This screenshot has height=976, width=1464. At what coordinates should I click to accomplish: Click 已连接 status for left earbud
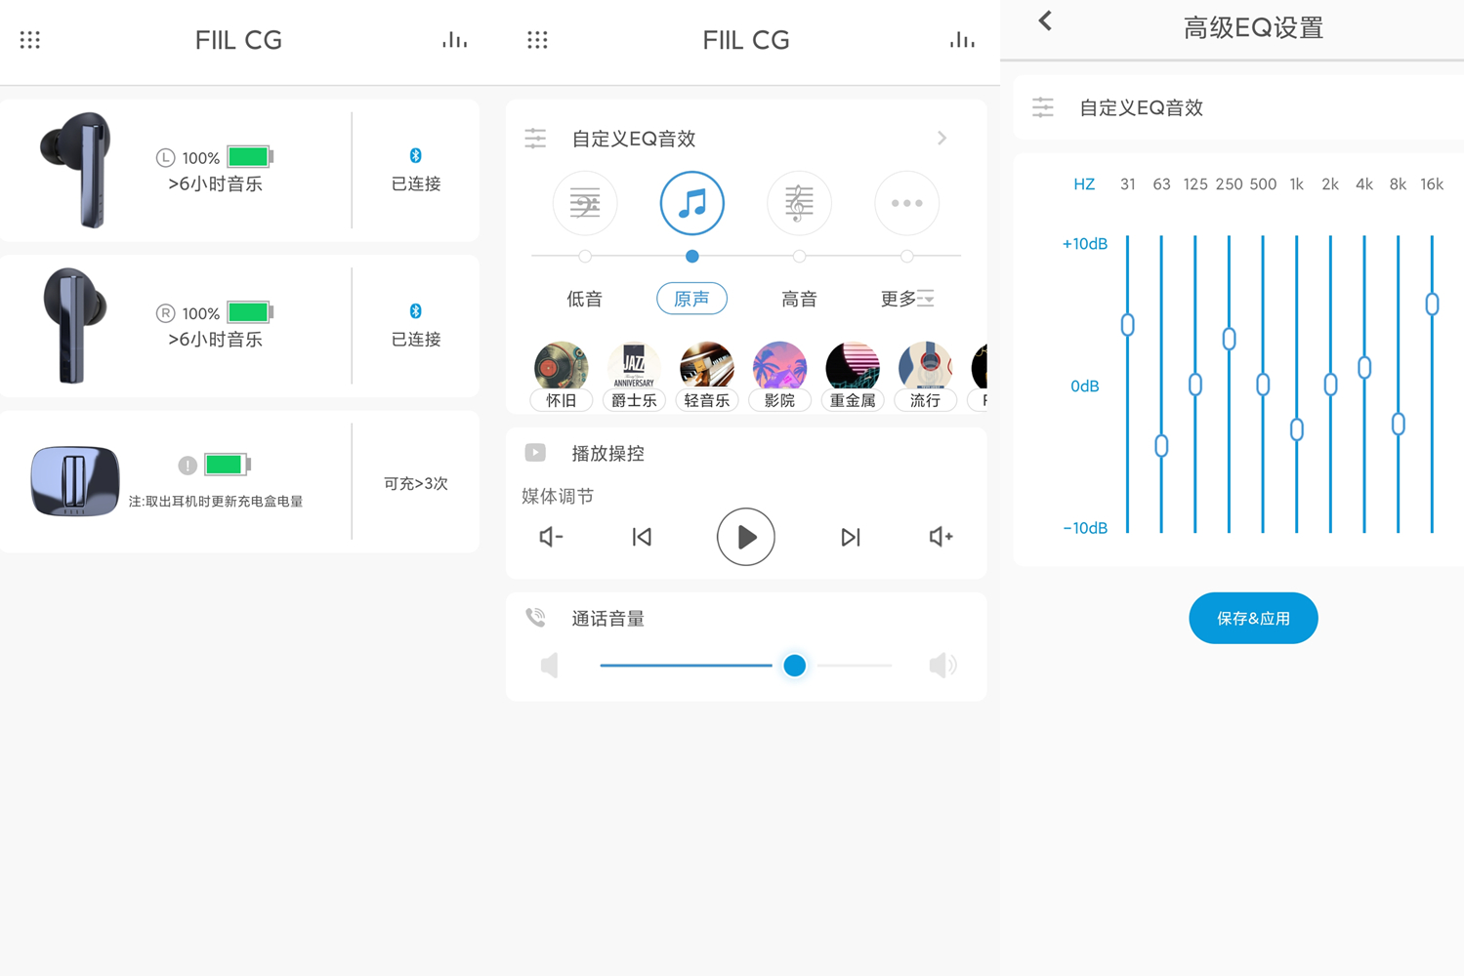tap(416, 183)
